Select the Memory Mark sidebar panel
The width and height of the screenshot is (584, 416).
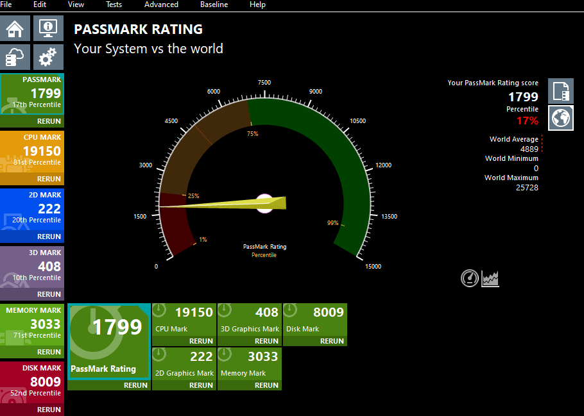tap(32, 326)
